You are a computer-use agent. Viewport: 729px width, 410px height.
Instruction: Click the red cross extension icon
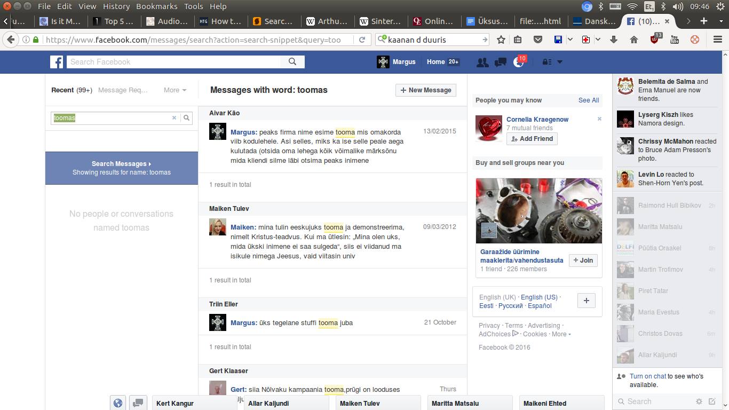[586, 40]
